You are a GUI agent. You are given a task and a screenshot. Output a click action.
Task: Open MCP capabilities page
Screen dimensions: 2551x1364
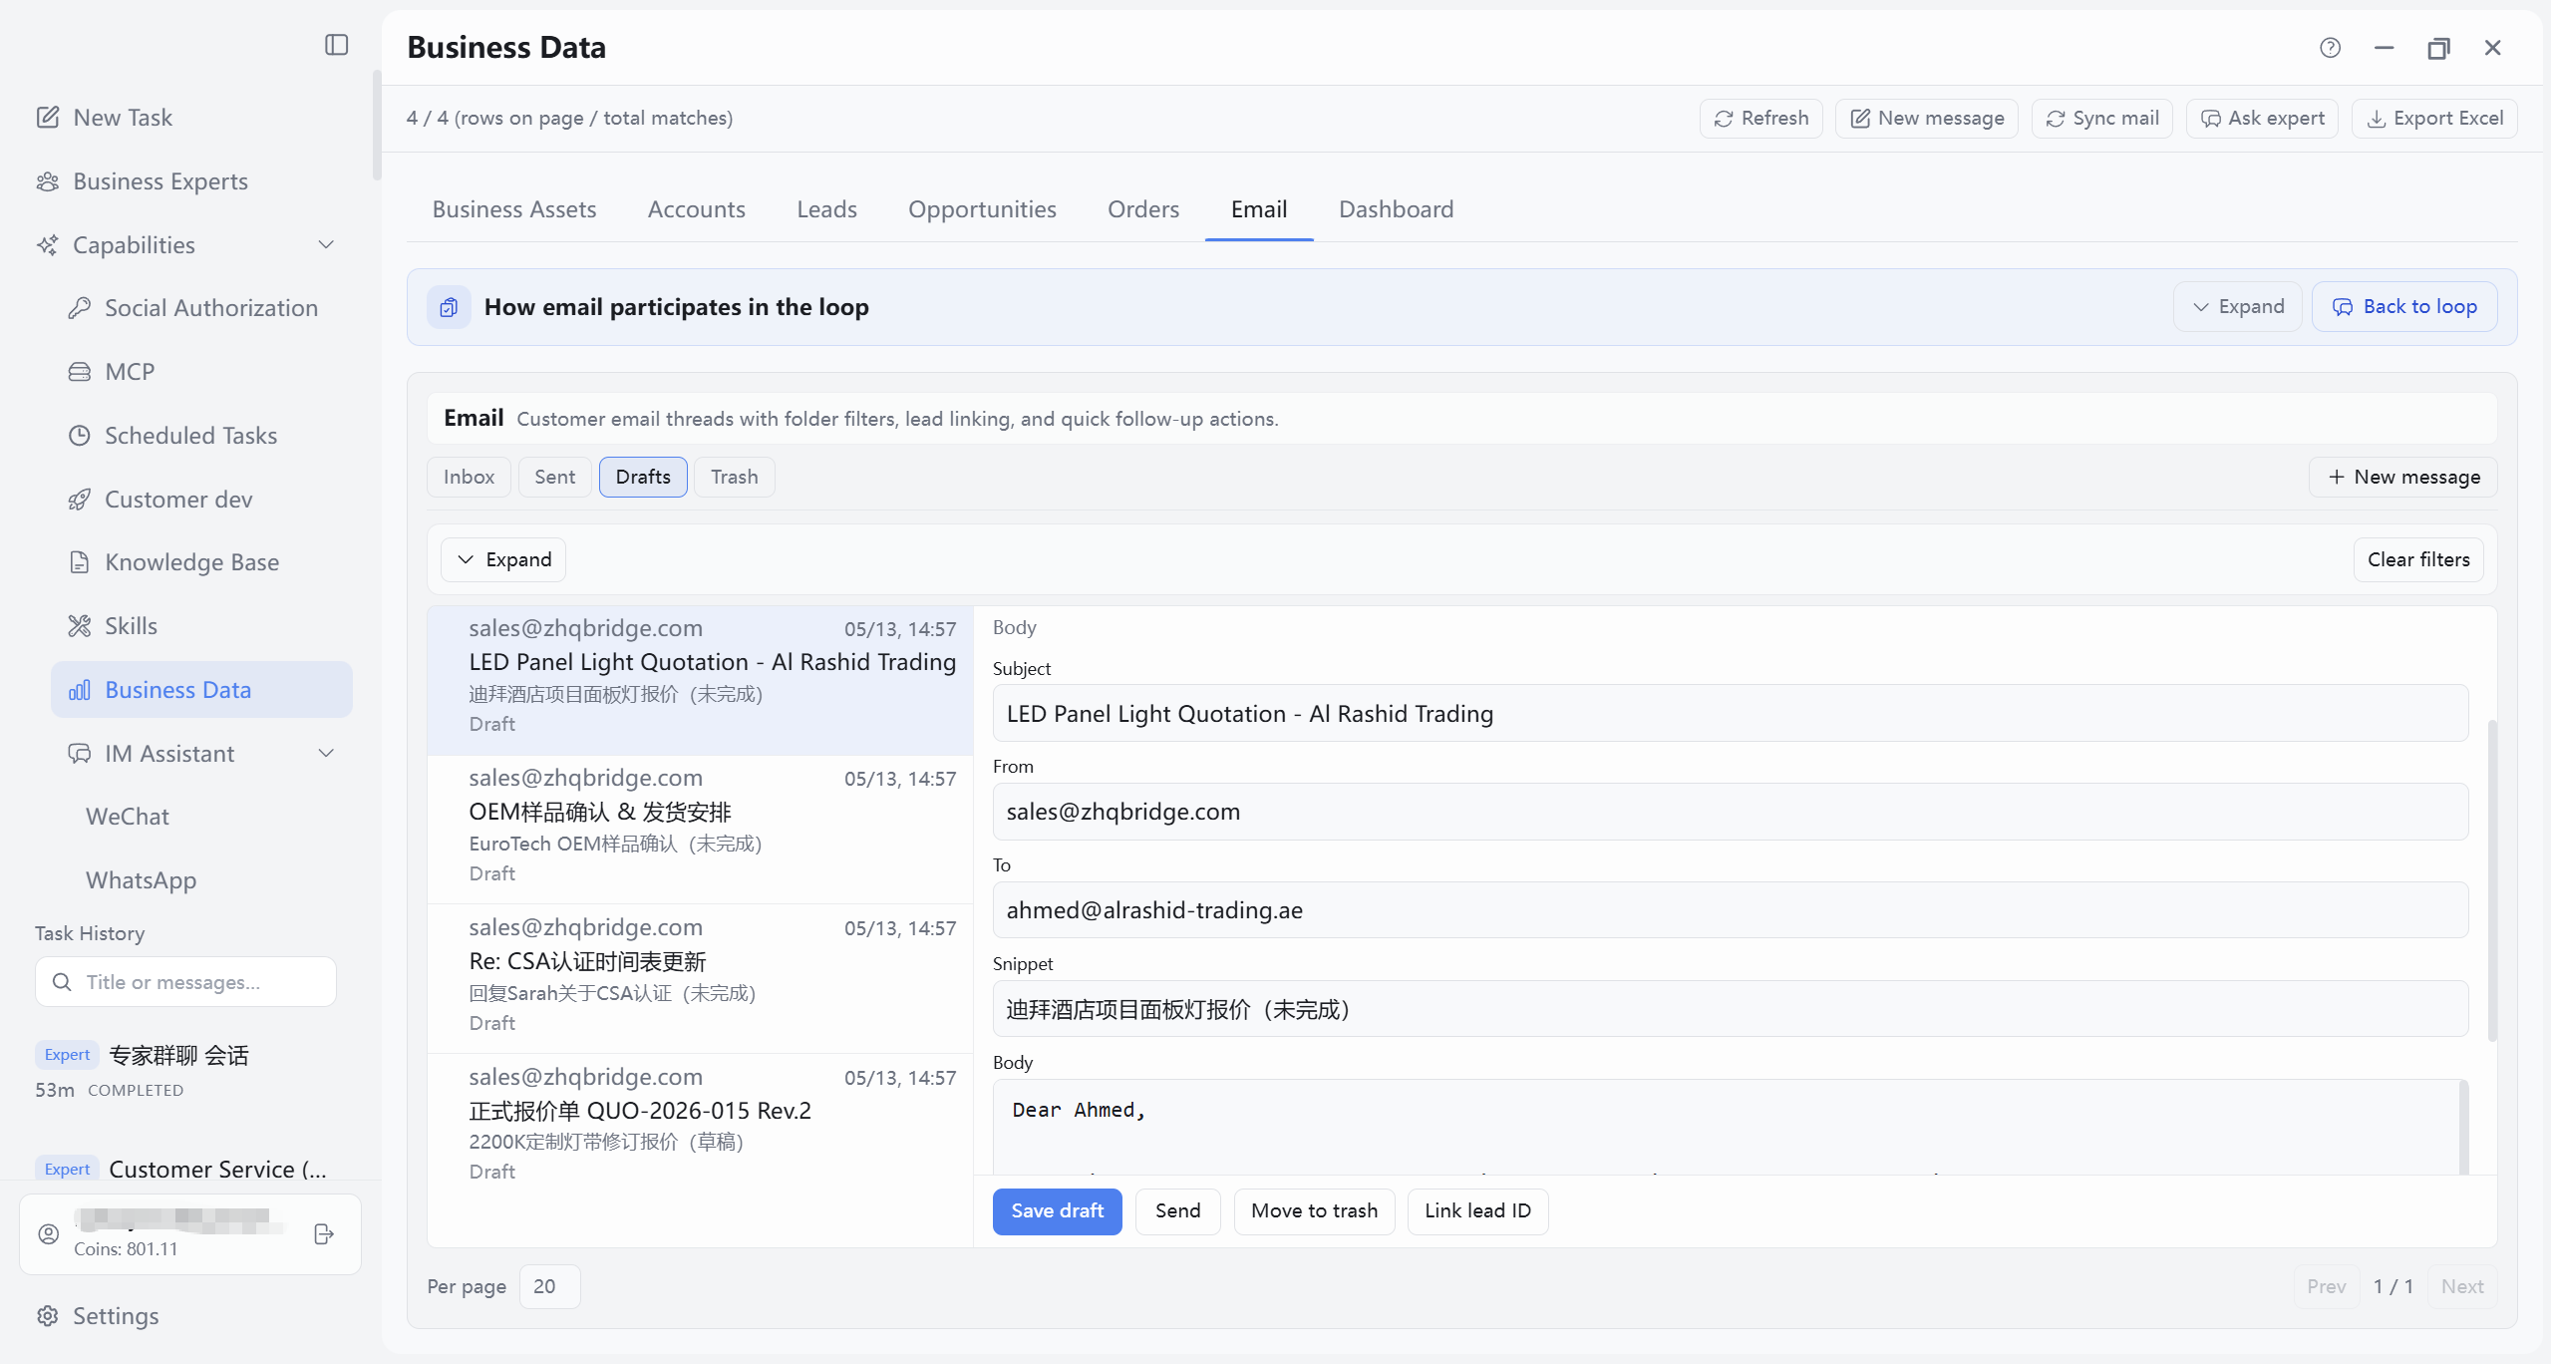click(x=111, y=372)
